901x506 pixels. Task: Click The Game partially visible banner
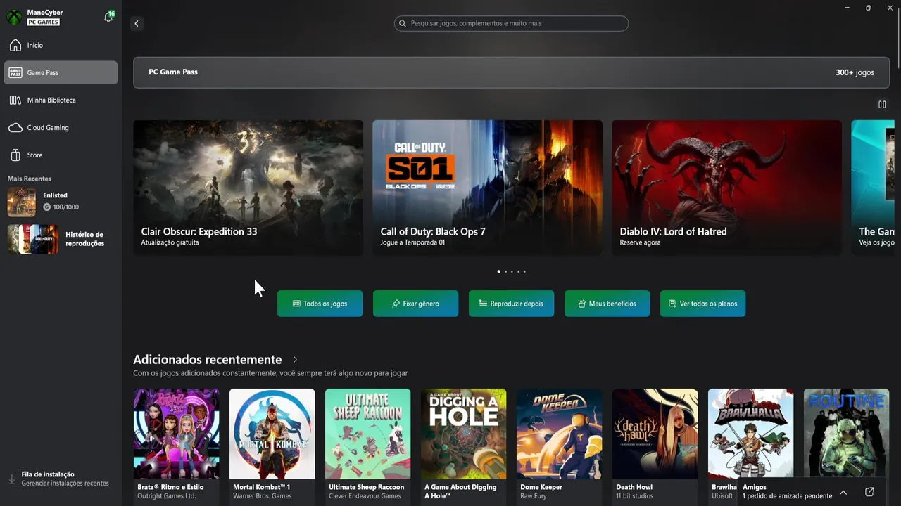tap(873, 188)
